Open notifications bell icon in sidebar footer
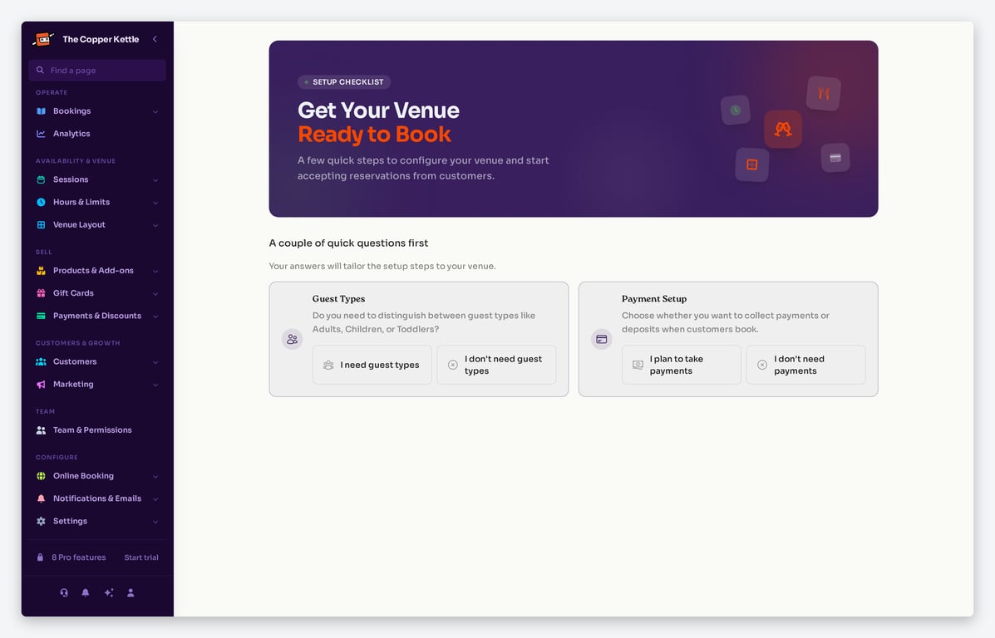 tap(86, 592)
